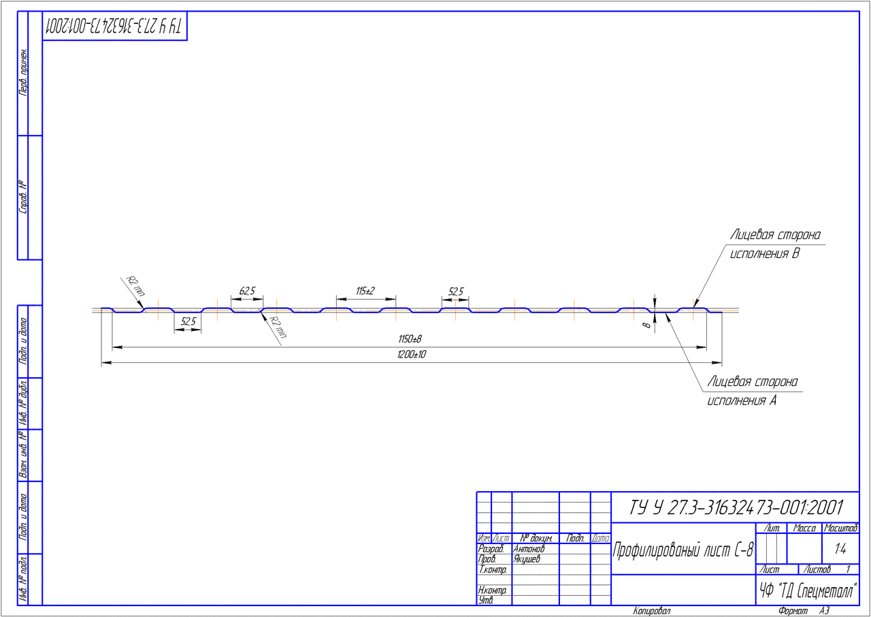
Task: Click the Копировал label below the frame
Action: (651, 611)
